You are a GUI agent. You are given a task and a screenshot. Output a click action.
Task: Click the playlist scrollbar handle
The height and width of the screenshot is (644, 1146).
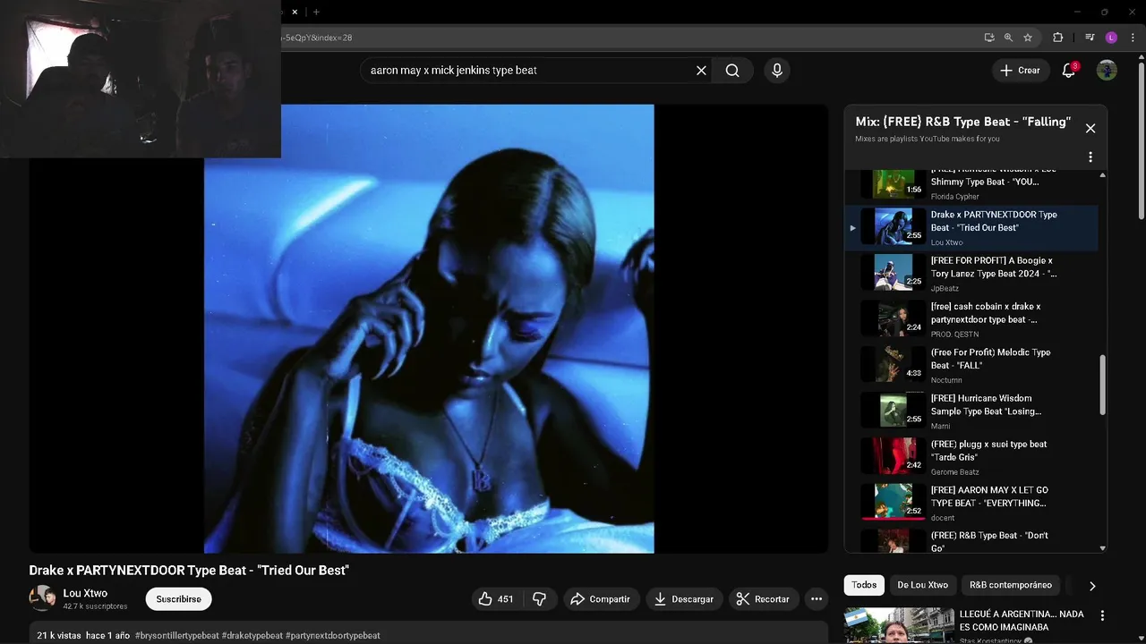tap(1102, 385)
